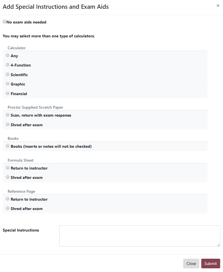
Task: Close the dialog with the X icon
Action: coord(218,6)
